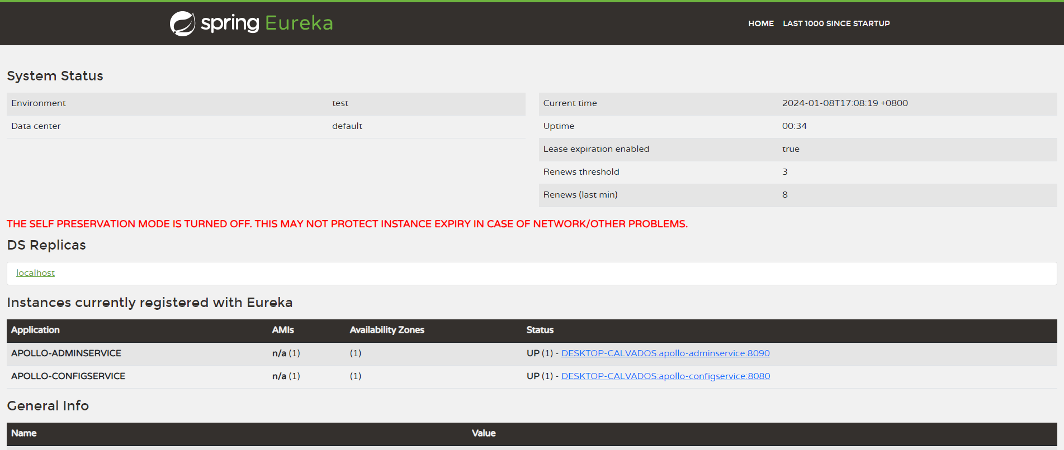Viewport: 1064px width, 450px height.
Task: Click the green Eureka brand text
Action: 299,23
